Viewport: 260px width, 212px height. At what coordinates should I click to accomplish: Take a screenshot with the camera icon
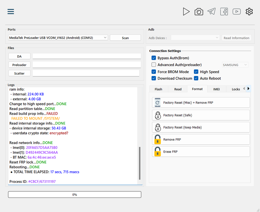coord(199,12)
